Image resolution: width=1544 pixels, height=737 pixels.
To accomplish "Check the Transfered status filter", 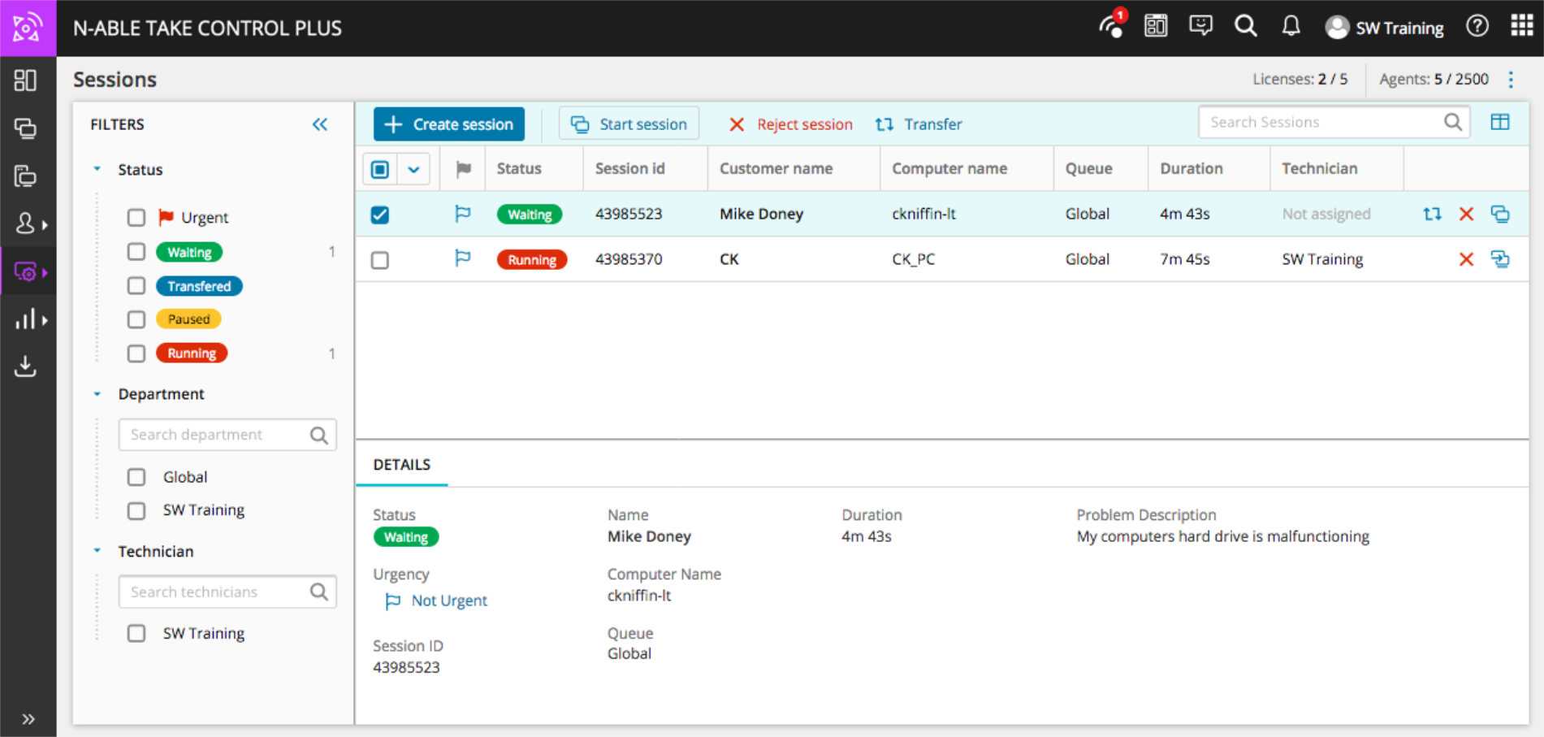I will (136, 286).
